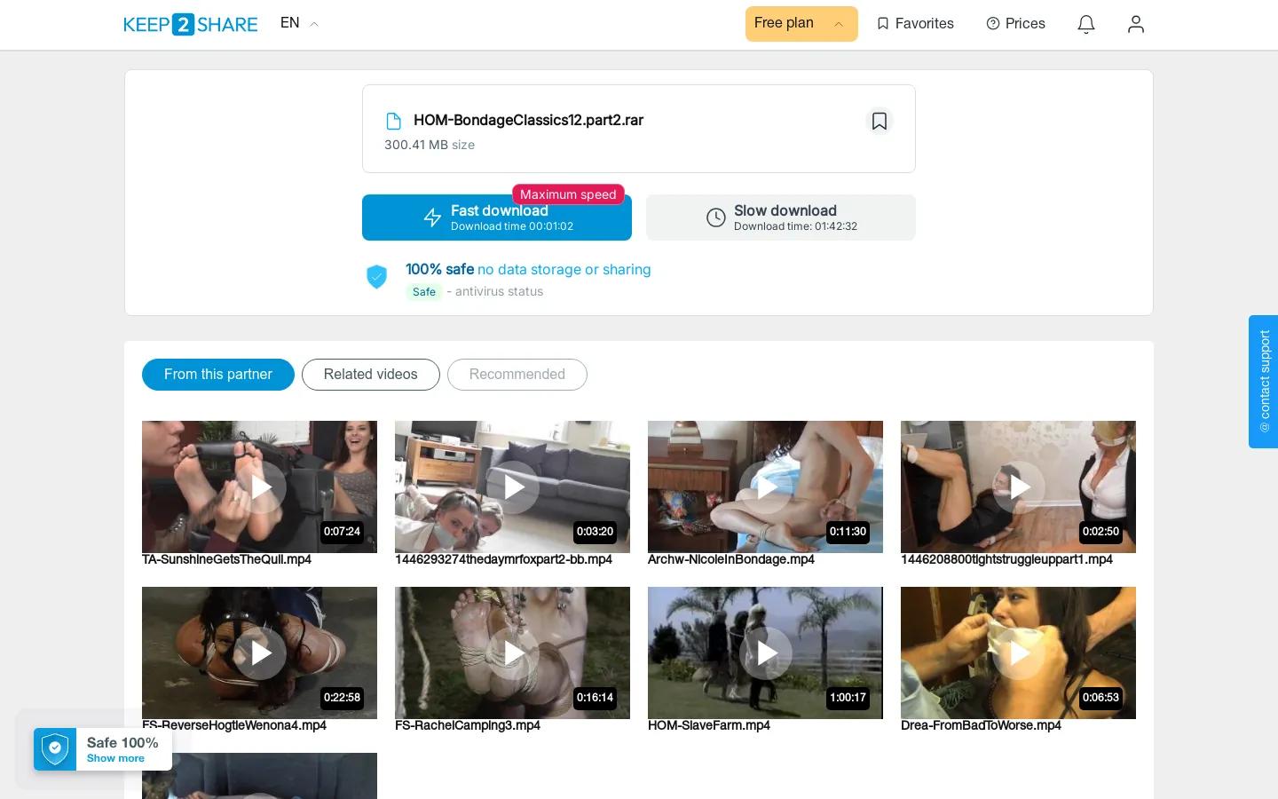Click the 1:00:17 duration badge

point(848,698)
